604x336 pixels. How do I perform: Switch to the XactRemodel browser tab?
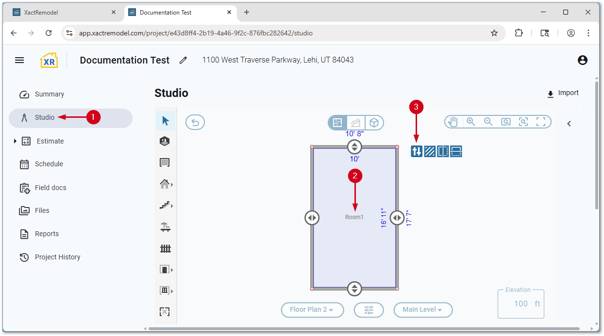(63, 13)
